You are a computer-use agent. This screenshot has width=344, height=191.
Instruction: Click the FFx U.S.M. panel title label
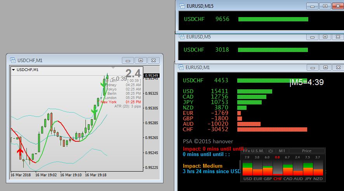[254, 151]
